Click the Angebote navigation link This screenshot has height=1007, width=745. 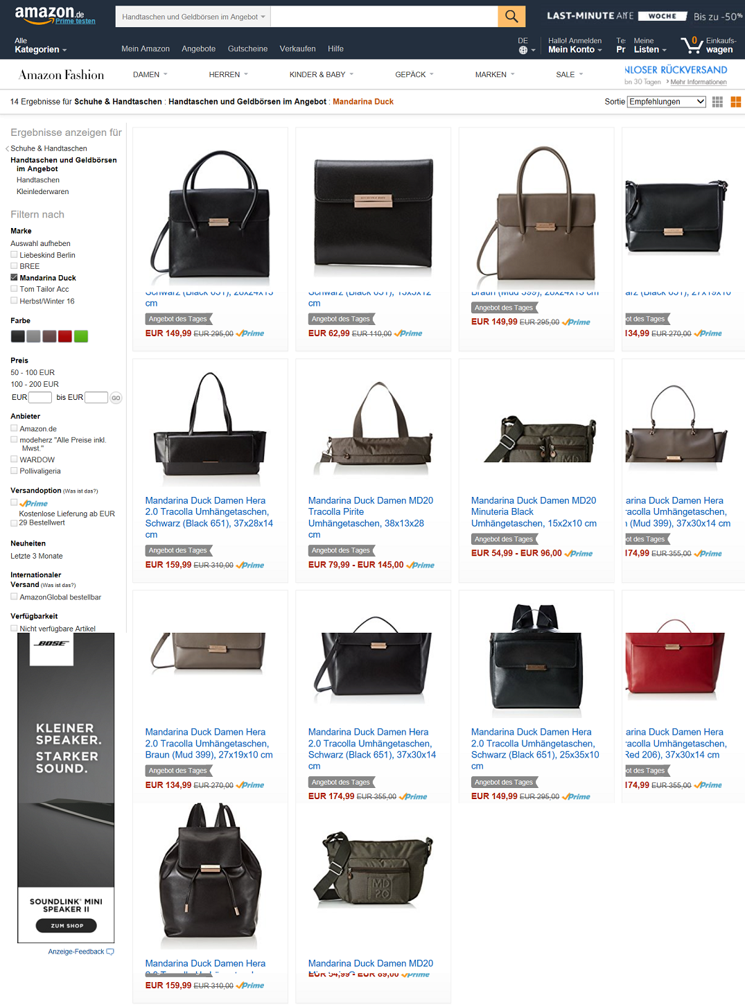pos(199,49)
